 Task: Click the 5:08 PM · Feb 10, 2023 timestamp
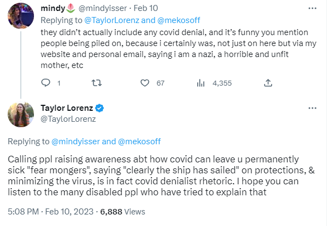(50, 212)
